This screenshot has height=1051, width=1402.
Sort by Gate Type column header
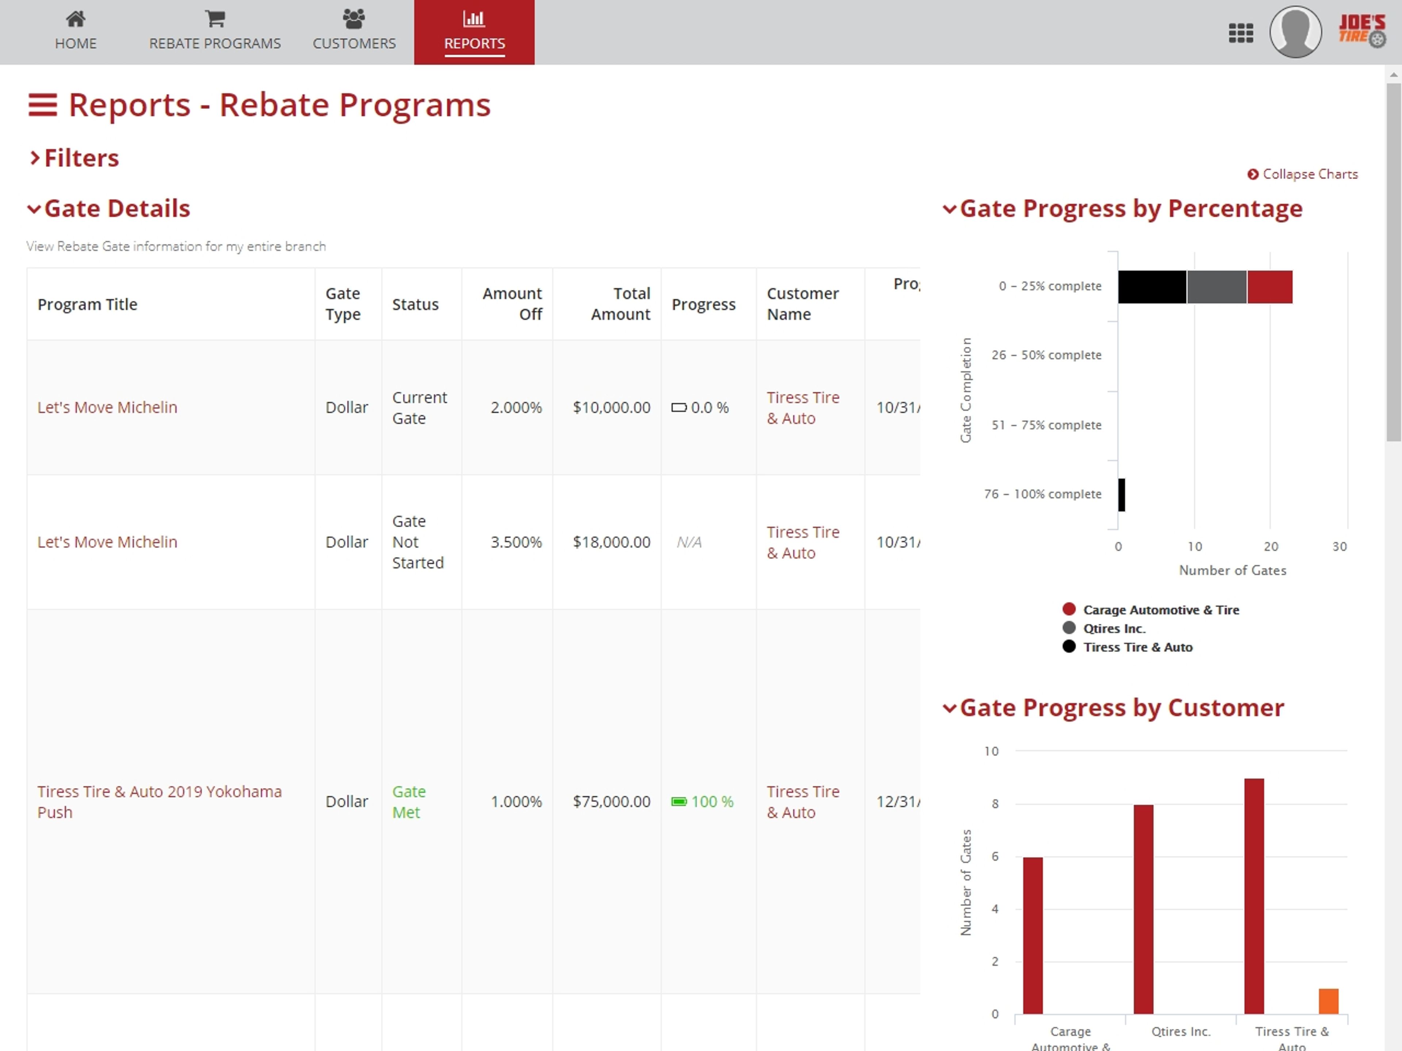[x=348, y=304]
